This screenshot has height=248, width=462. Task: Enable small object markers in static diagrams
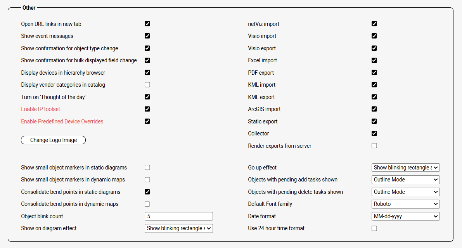[147, 168]
